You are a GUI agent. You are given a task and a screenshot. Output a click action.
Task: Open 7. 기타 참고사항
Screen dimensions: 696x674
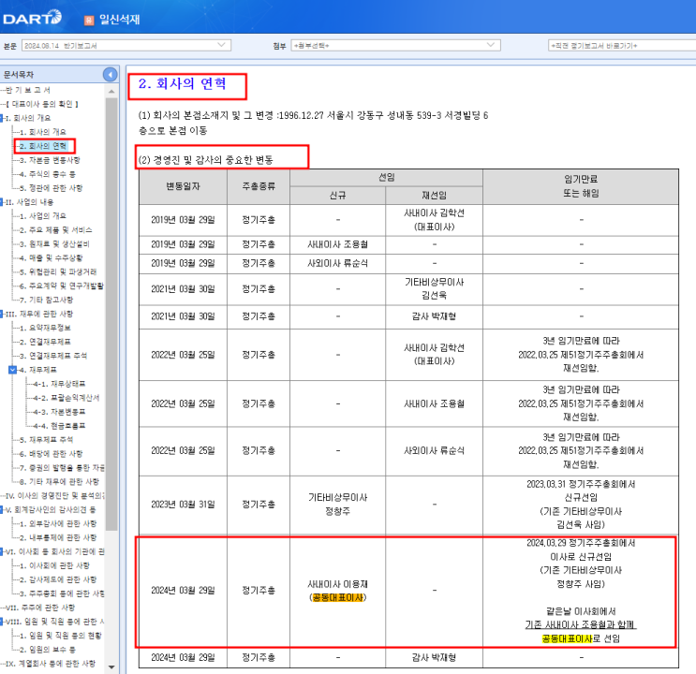tap(46, 300)
